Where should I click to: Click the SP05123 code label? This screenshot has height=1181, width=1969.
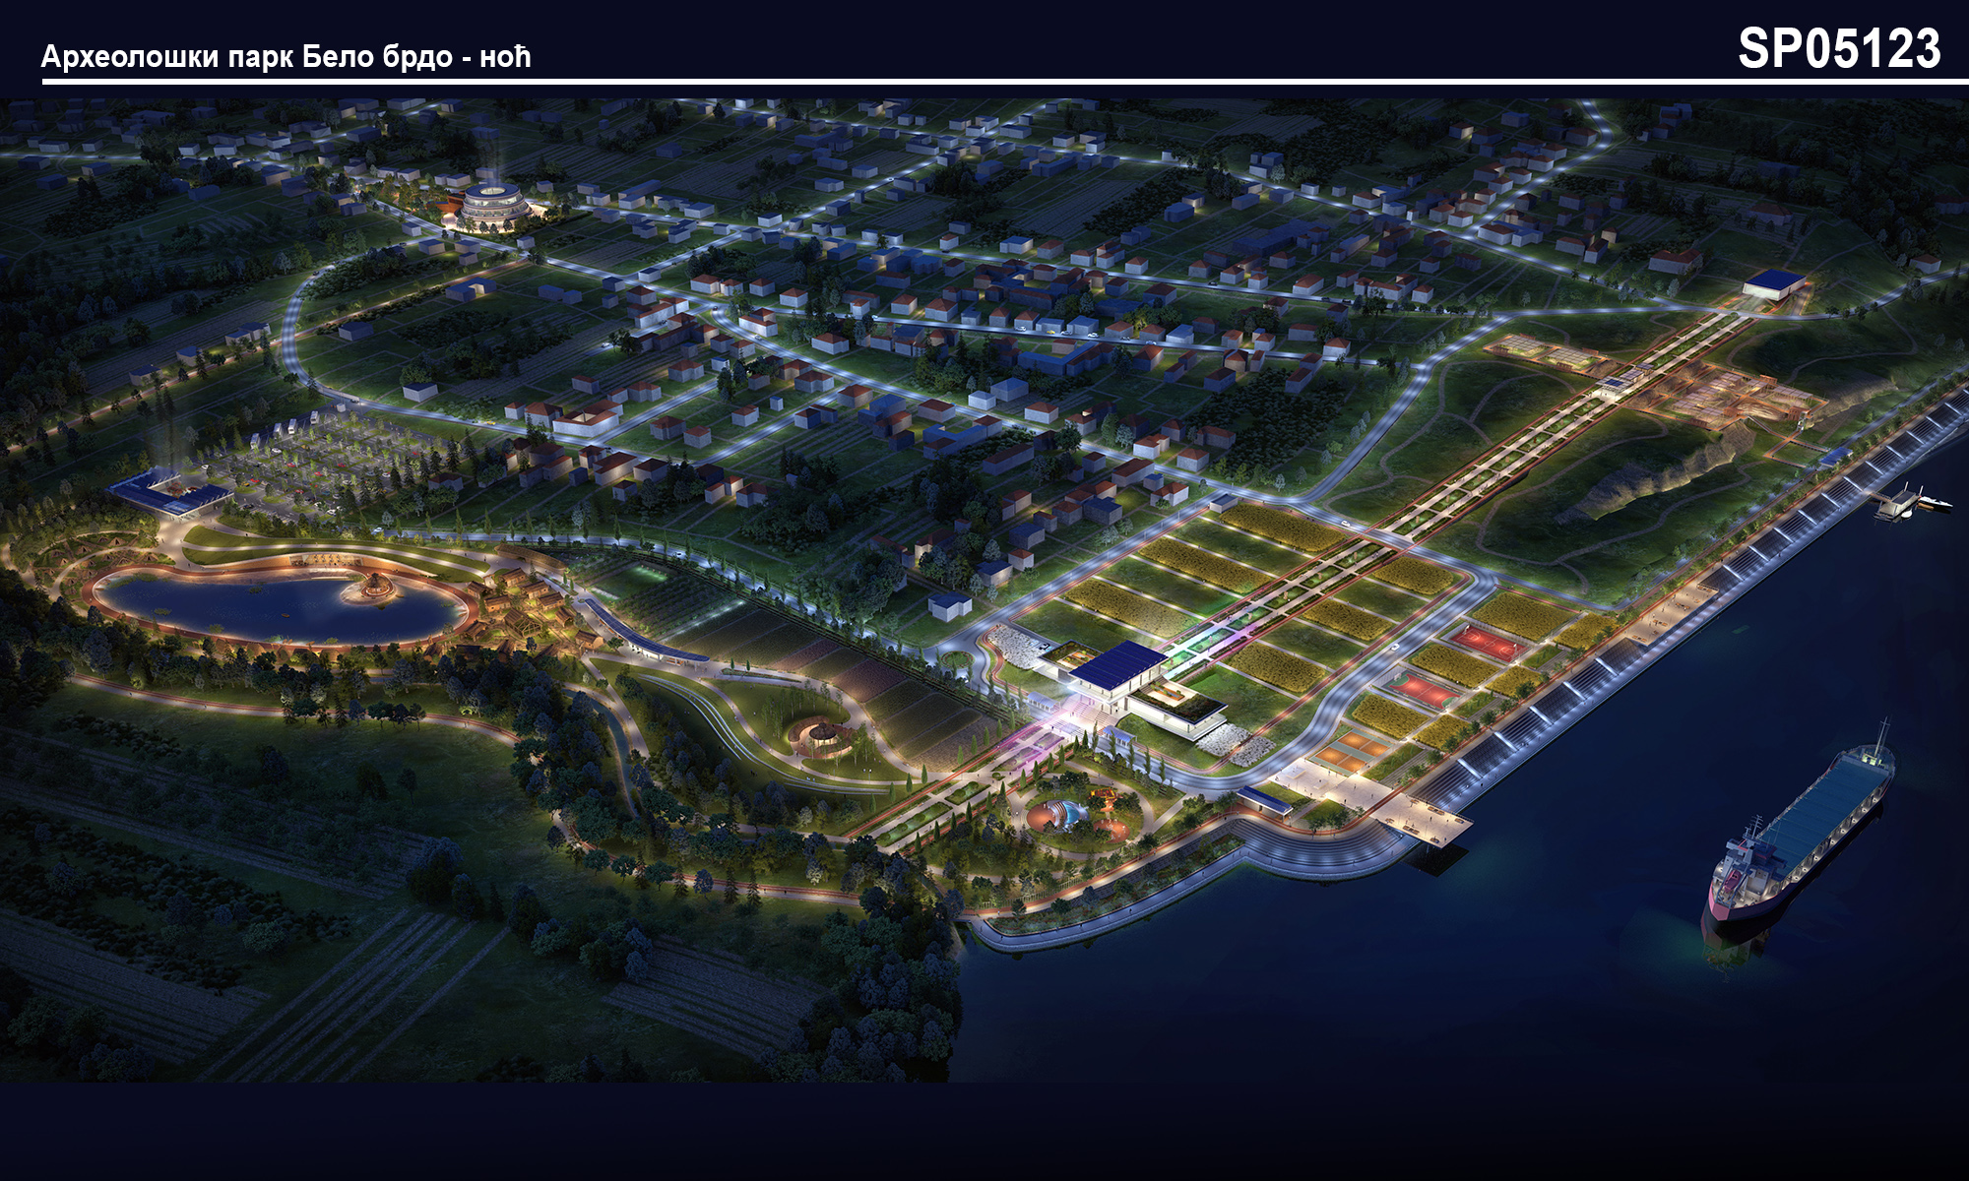tap(1838, 48)
